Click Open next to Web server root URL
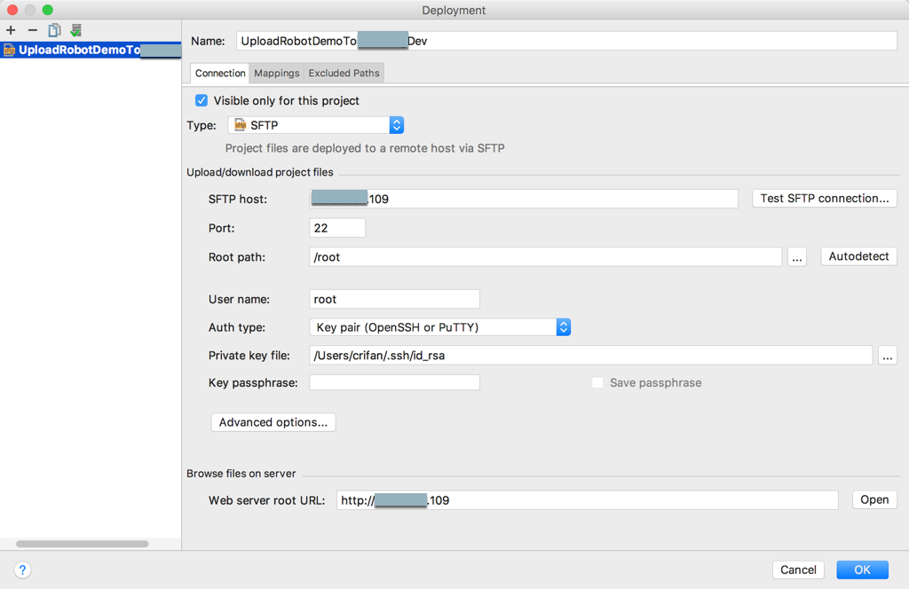The image size is (909, 589). pos(874,499)
